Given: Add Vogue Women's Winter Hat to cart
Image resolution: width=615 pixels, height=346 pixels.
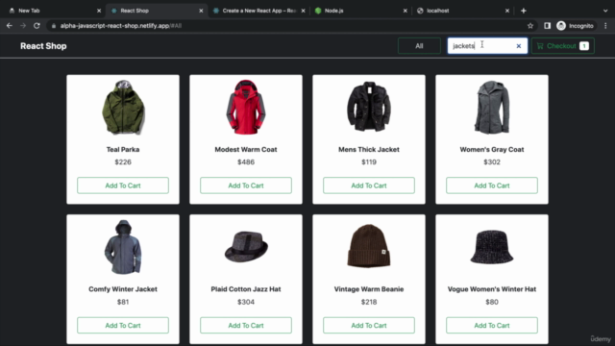Looking at the screenshot, I should point(492,325).
